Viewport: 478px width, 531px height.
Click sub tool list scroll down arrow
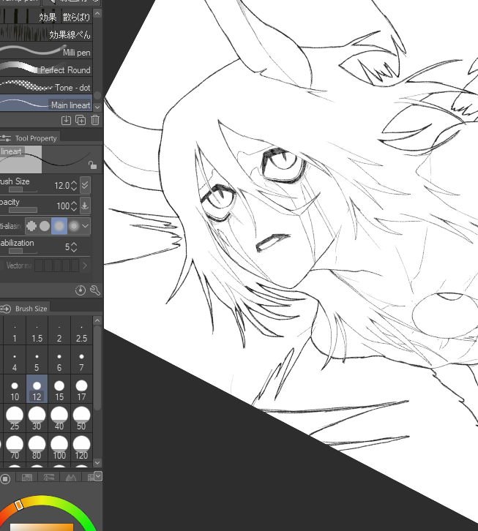(x=97, y=107)
